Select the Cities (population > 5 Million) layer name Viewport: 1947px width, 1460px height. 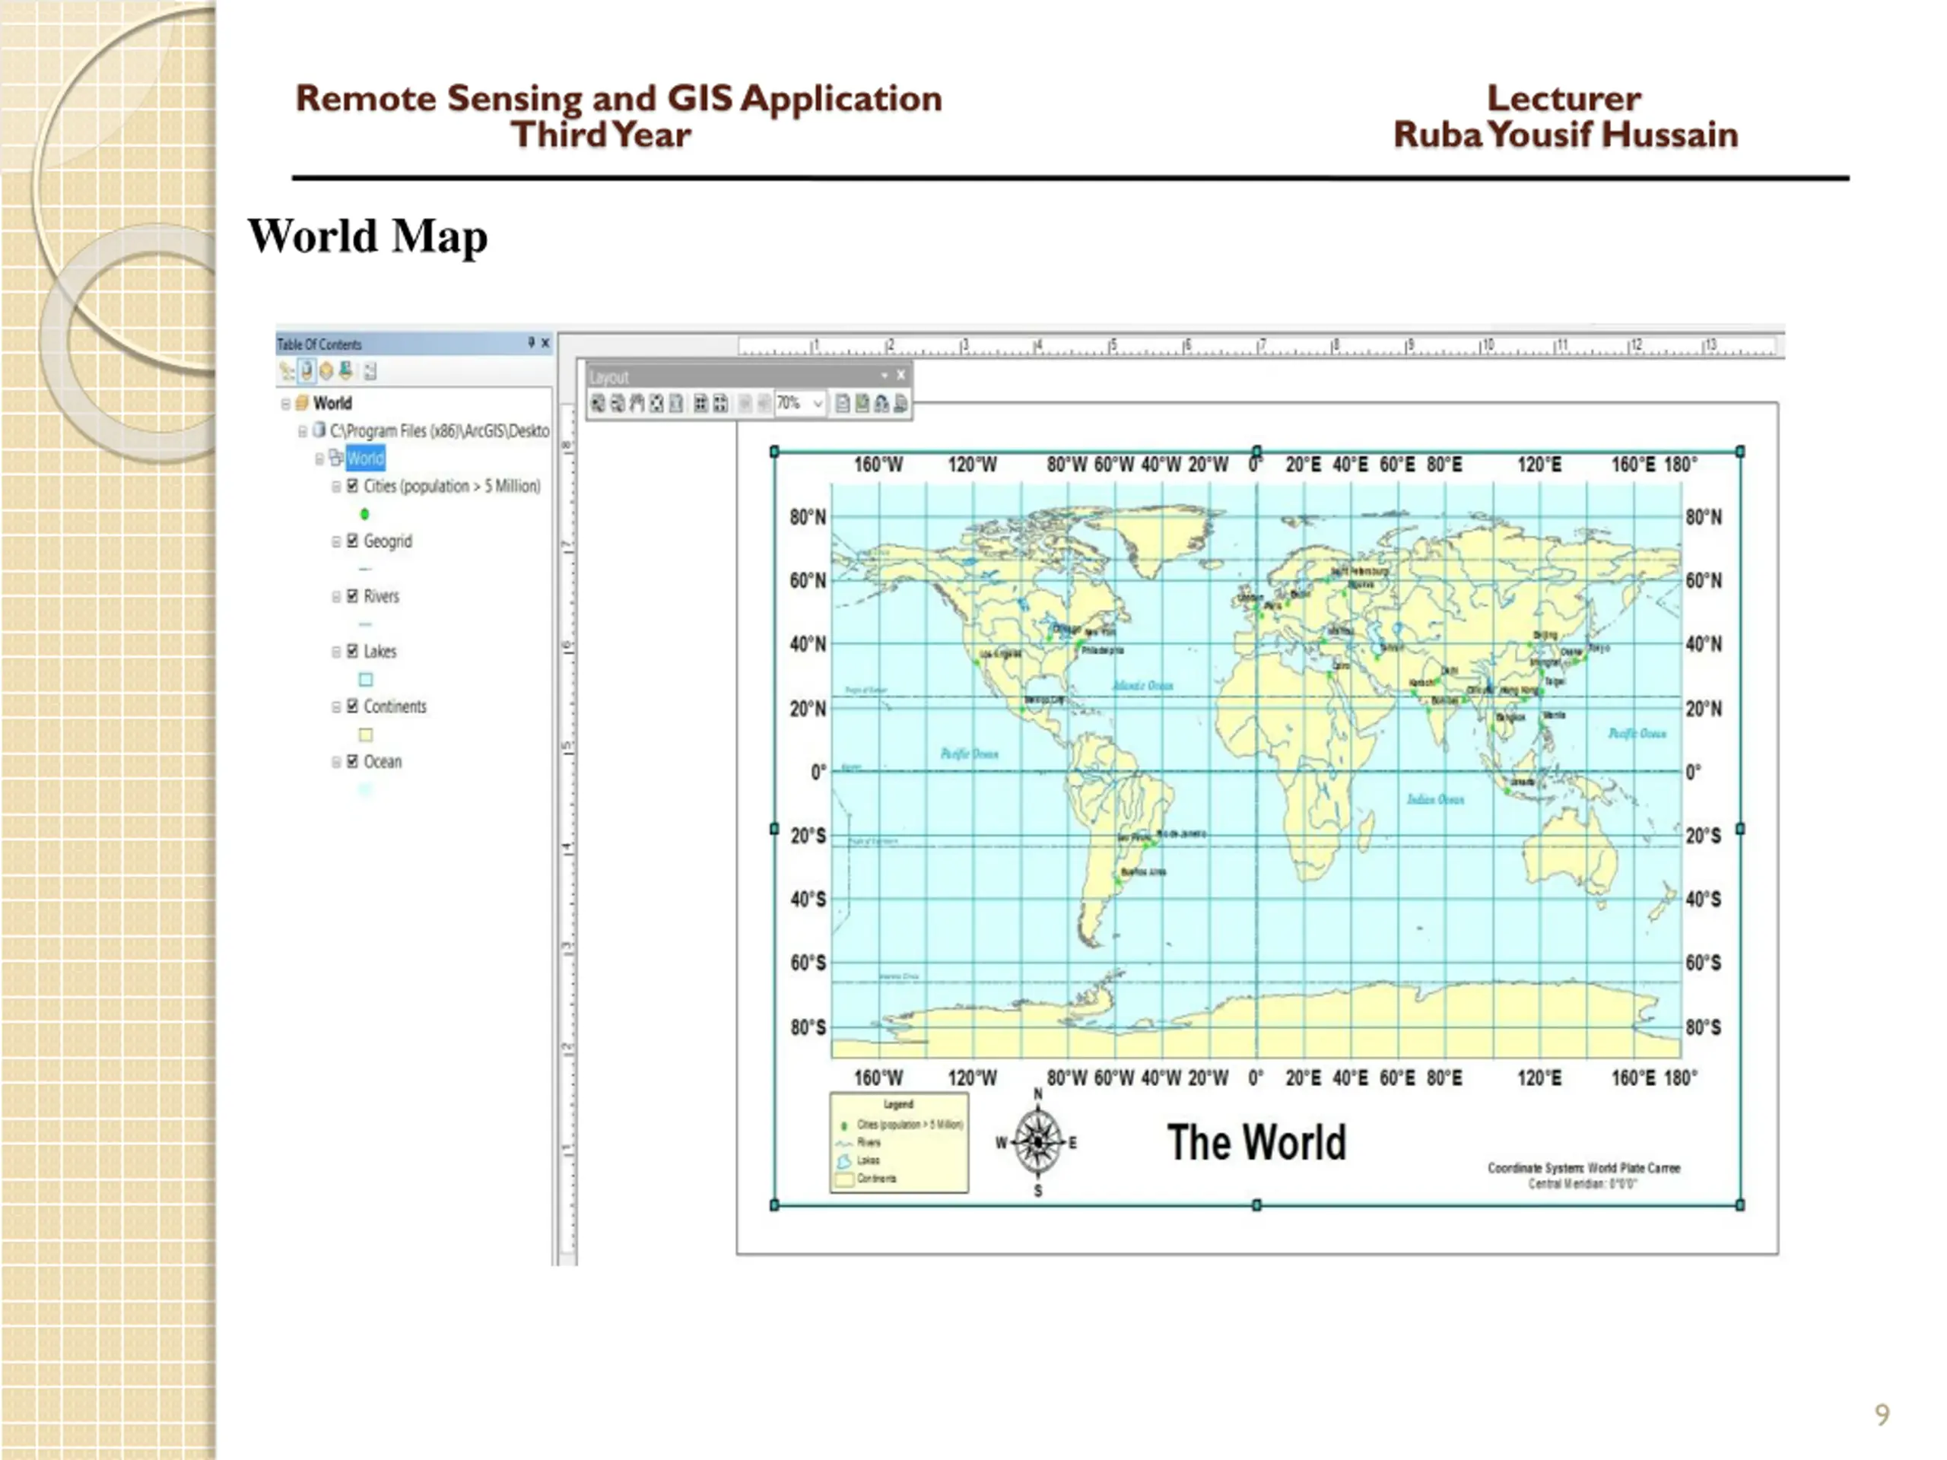(x=453, y=486)
